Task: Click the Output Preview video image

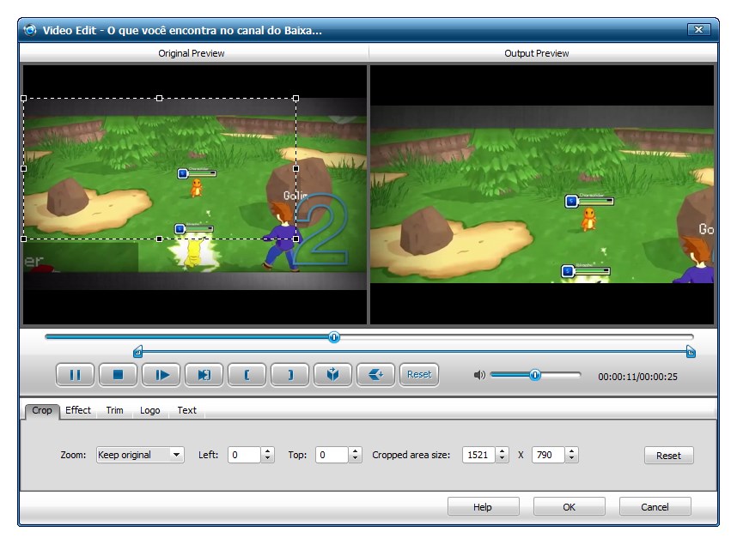Action: click(x=542, y=194)
